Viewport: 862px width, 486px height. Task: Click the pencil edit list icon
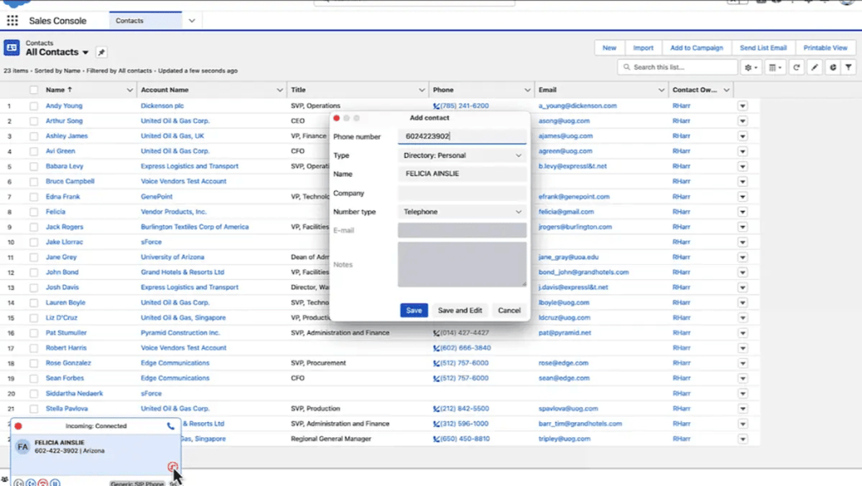click(814, 67)
